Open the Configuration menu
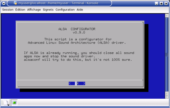Image resolution: width=170 pixels, height=108 pixels. [x=65, y=10]
